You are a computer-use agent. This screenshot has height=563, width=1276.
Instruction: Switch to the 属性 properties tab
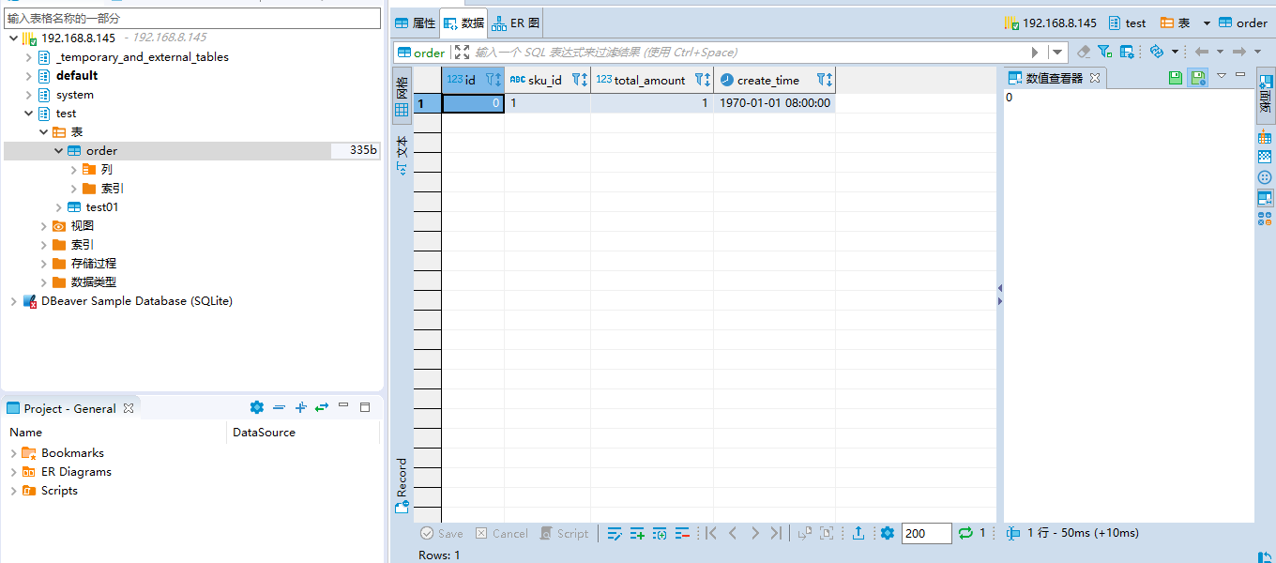(416, 23)
